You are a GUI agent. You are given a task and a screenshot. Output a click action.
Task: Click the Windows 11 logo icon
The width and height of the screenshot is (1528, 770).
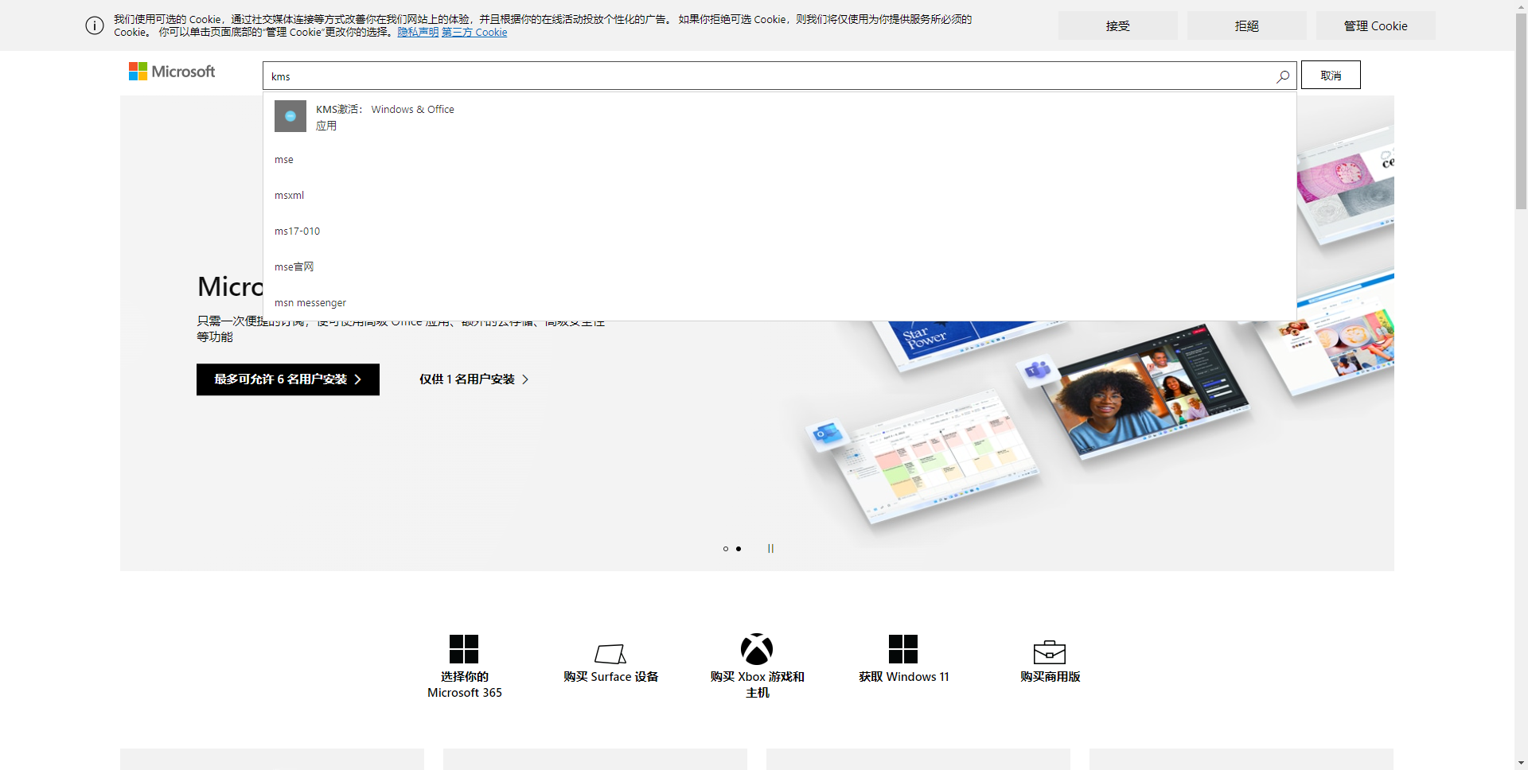tap(903, 649)
